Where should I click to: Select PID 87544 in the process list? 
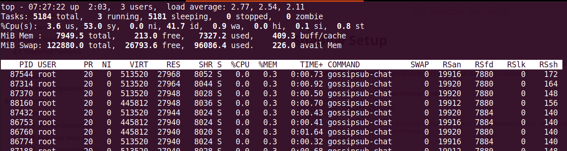pos(22,74)
